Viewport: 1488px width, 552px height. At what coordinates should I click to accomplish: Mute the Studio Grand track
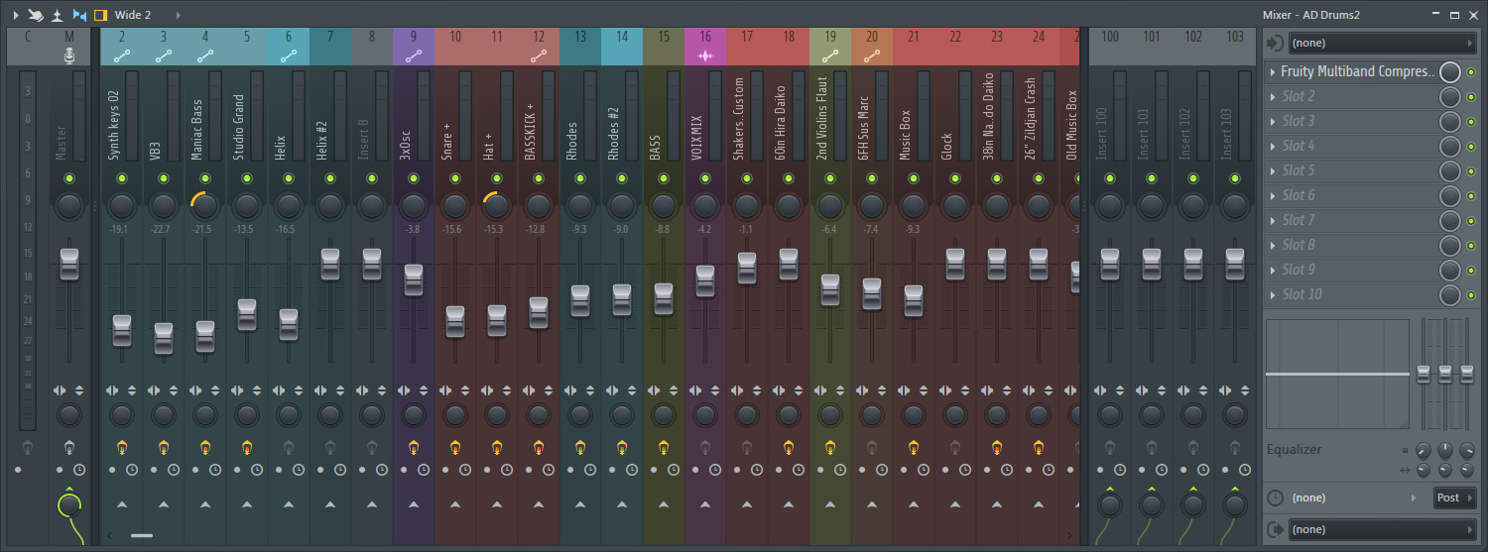(x=247, y=178)
